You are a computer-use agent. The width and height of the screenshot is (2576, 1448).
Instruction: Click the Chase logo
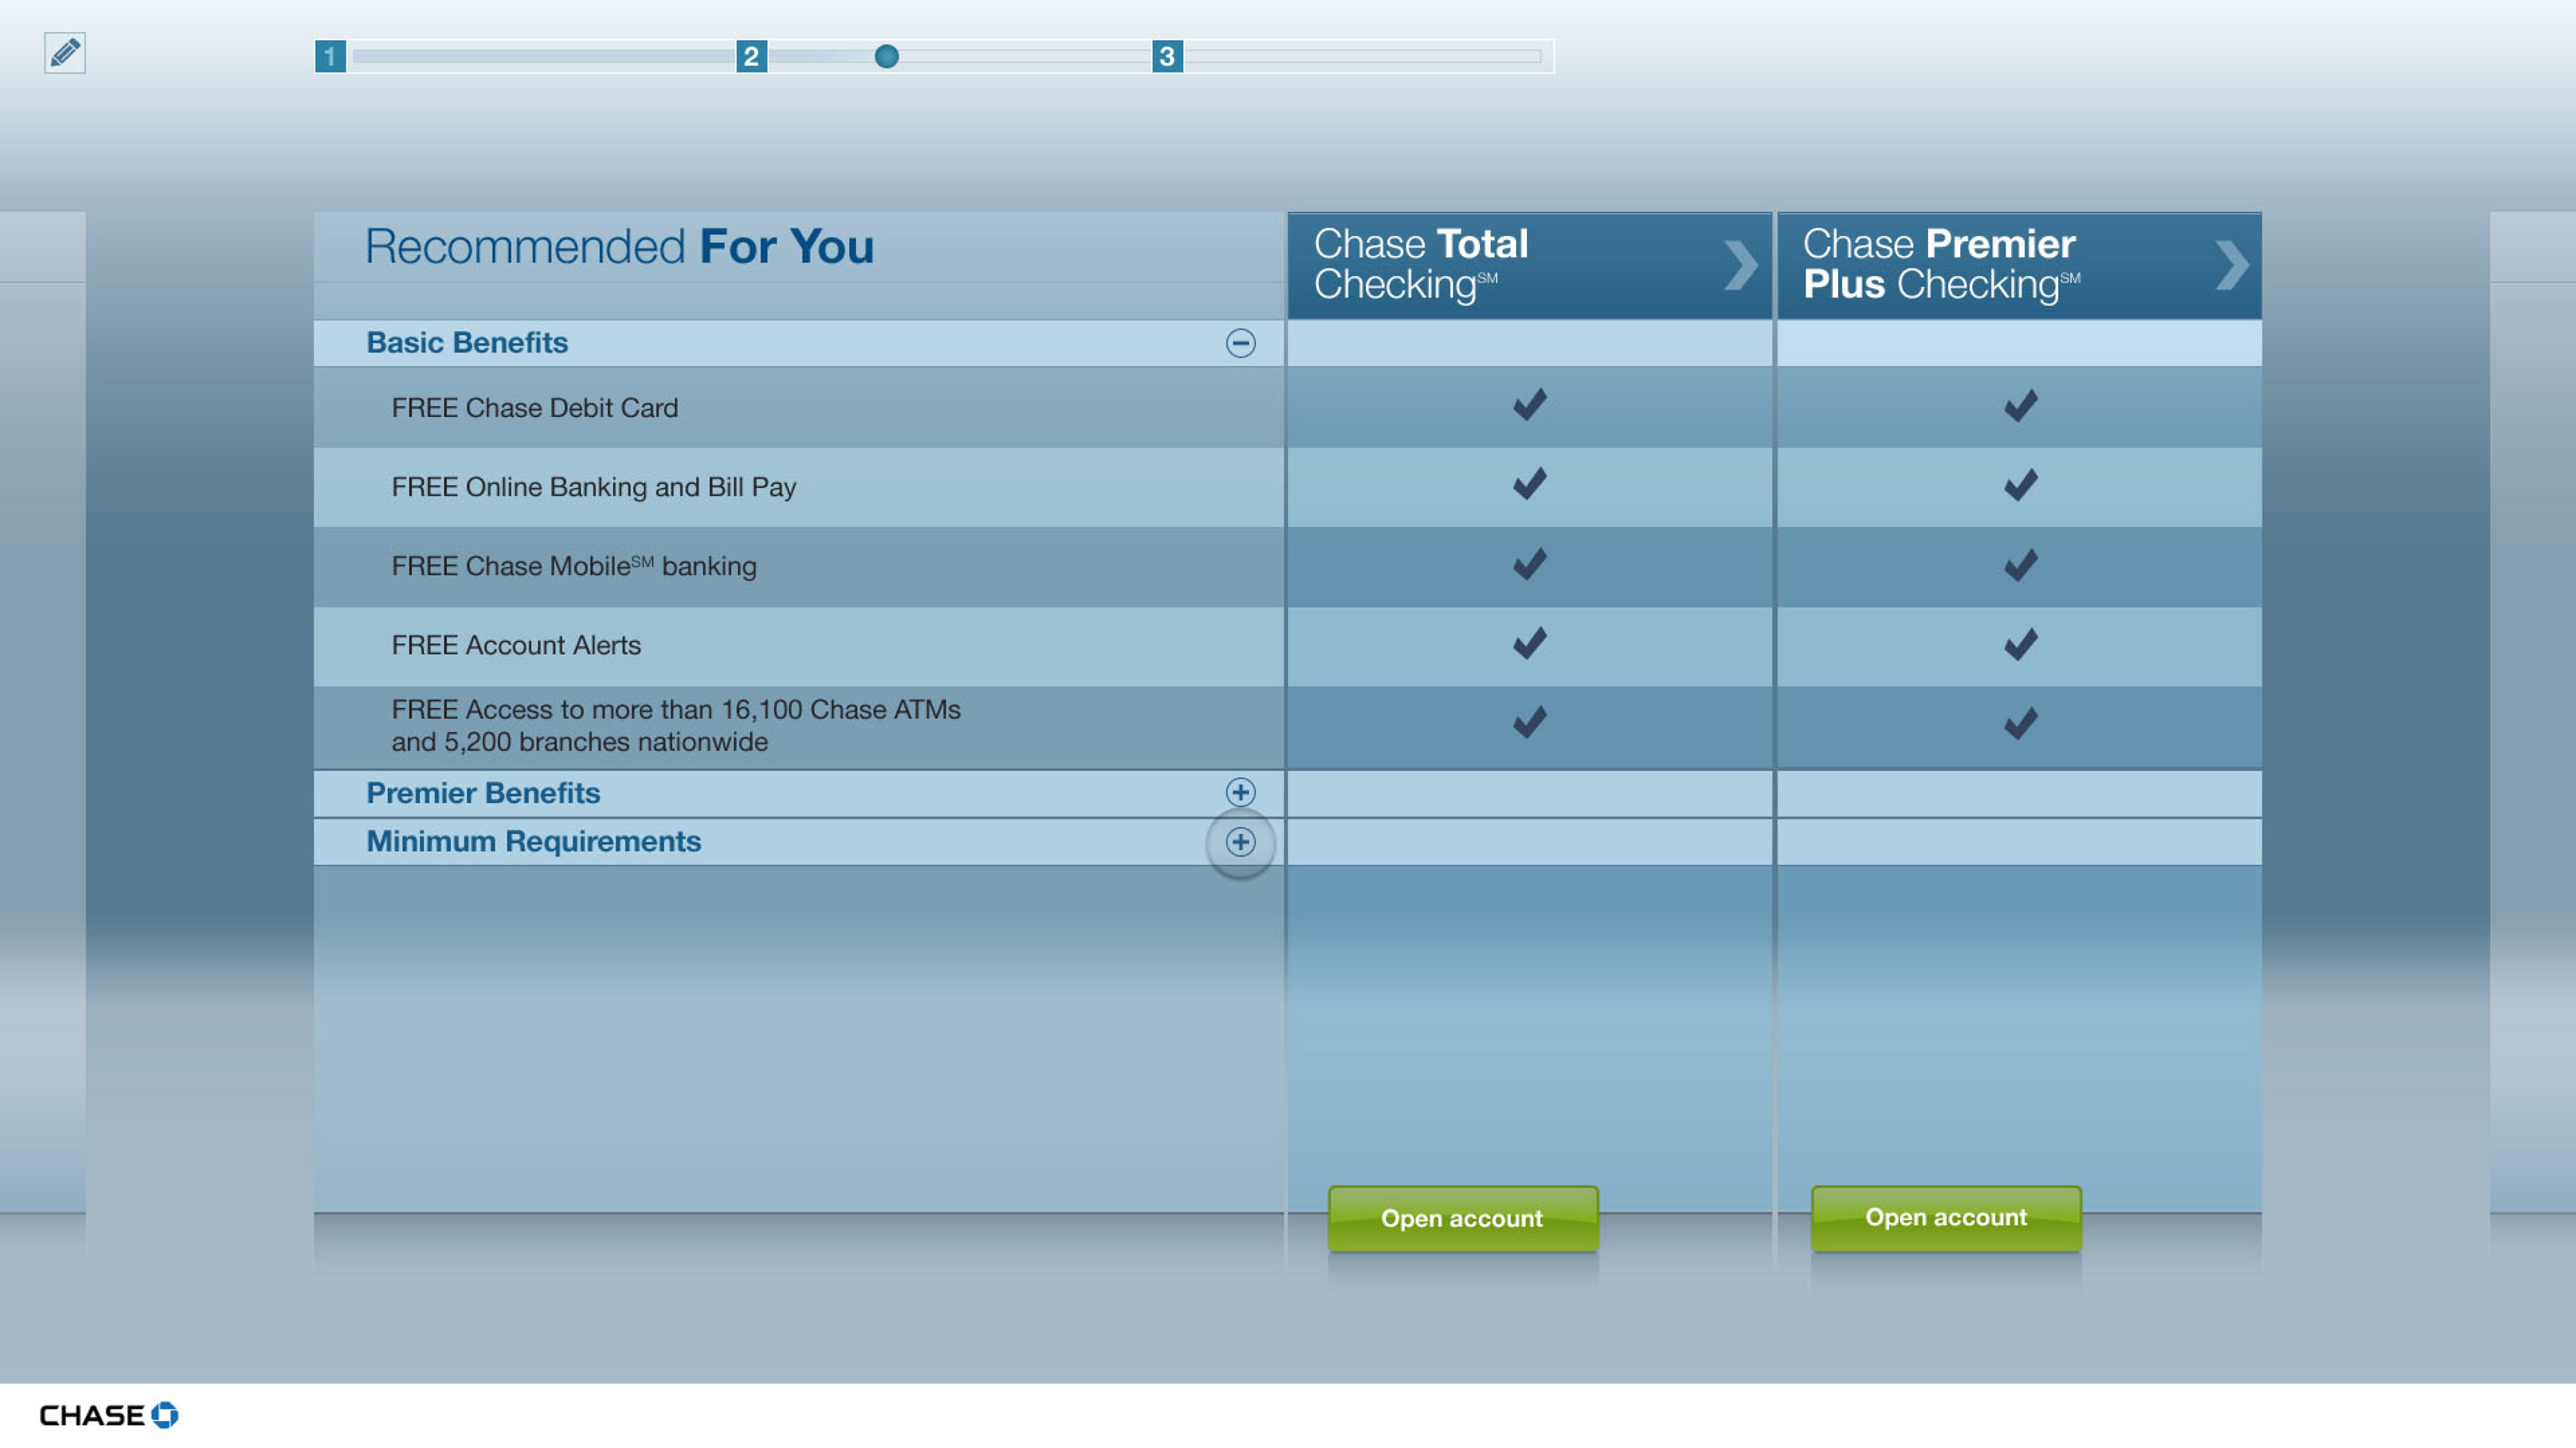point(109,1415)
